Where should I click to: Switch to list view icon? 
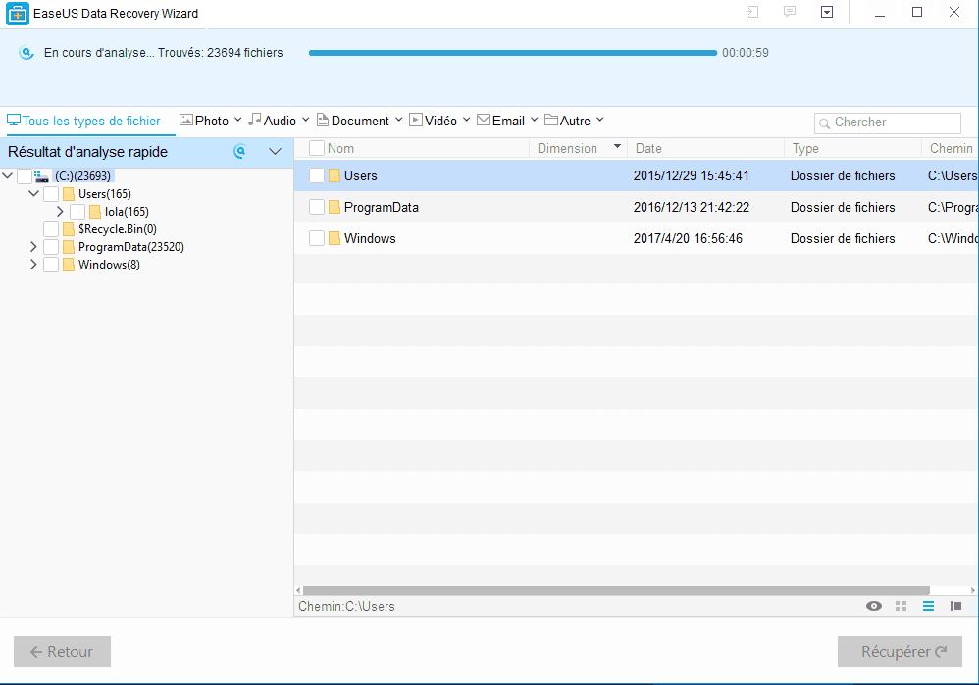coord(928,606)
